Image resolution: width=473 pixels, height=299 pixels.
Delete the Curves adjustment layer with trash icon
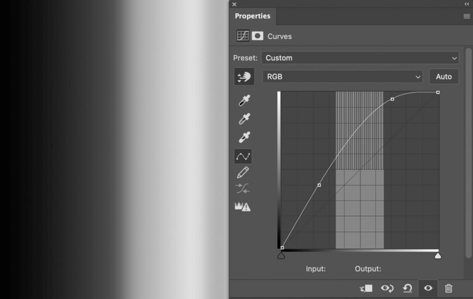(449, 288)
